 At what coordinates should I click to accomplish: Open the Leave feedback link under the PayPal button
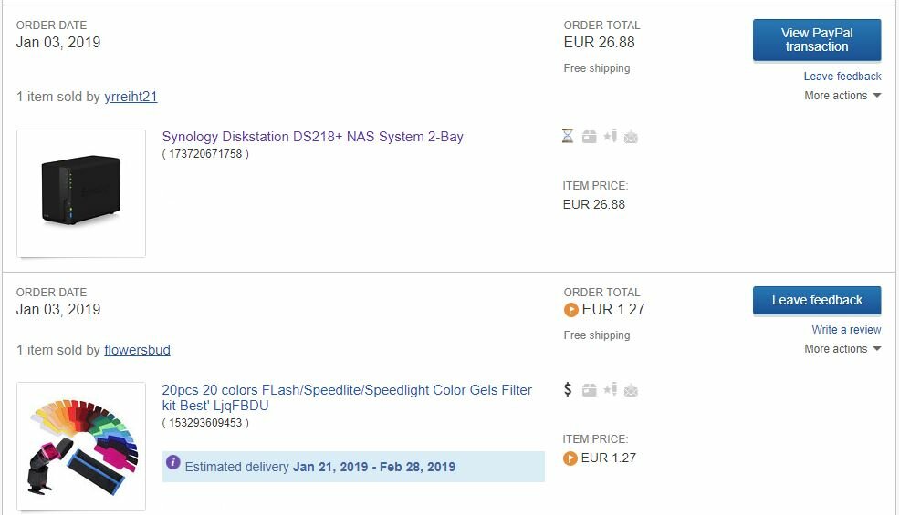pyautogui.click(x=842, y=77)
